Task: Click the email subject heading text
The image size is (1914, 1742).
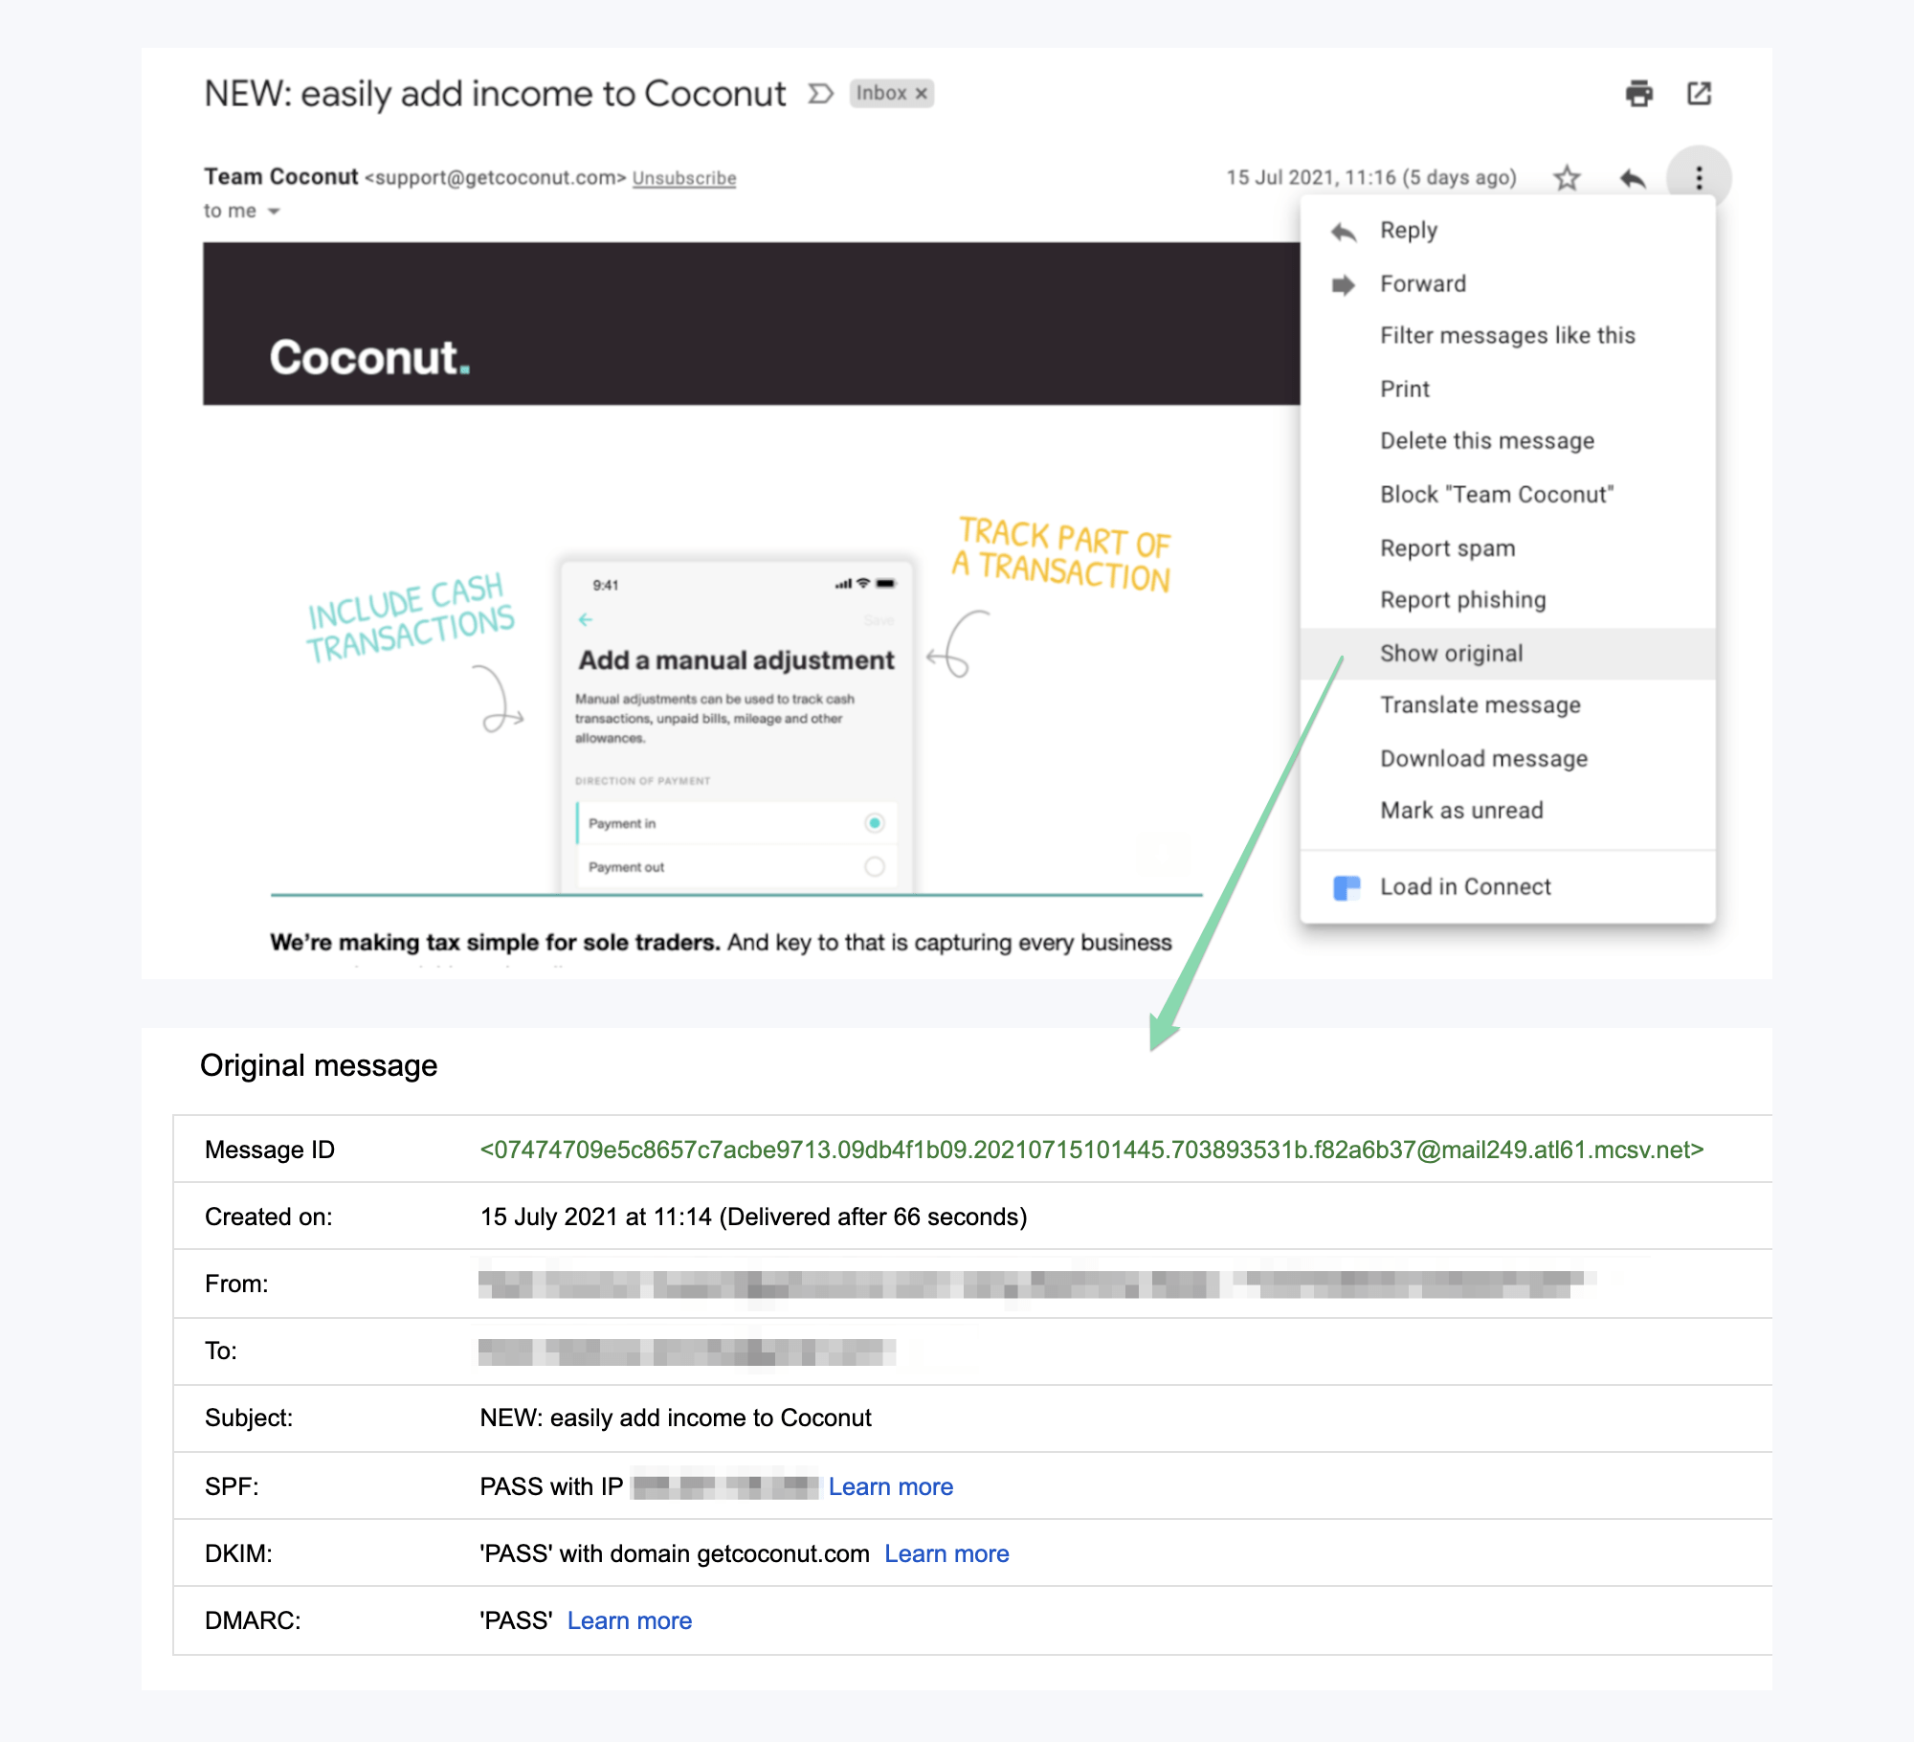Action: point(495,94)
